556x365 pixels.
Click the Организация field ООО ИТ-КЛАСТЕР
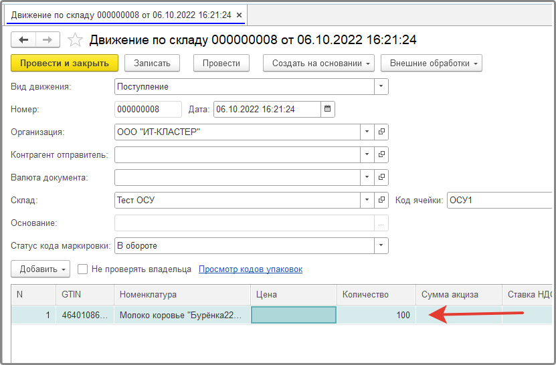pyautogui.click(x=238, y=132)
